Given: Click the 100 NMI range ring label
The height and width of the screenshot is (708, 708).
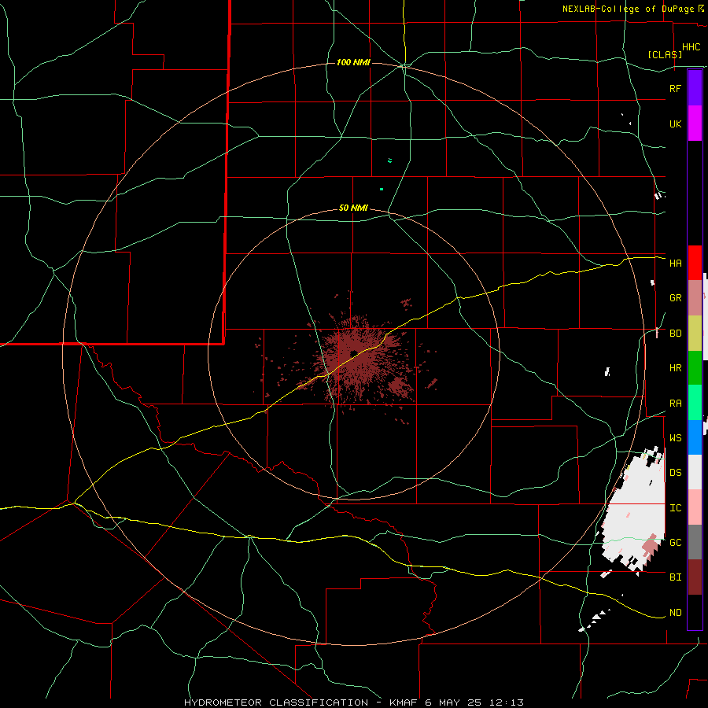Looking at the screenshot, I should [353, 62].
